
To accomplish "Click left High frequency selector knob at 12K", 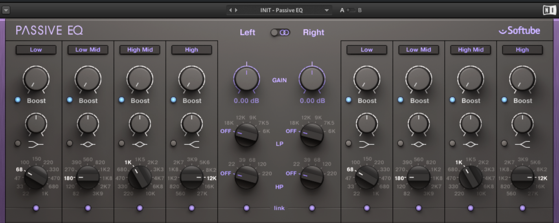I will pos(191,177).
